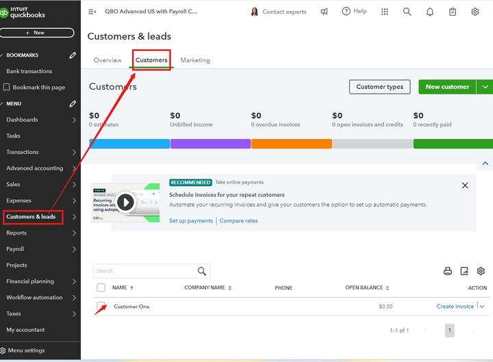
Task: Sort by Name column arrow
Action: (x=131, y=288)
